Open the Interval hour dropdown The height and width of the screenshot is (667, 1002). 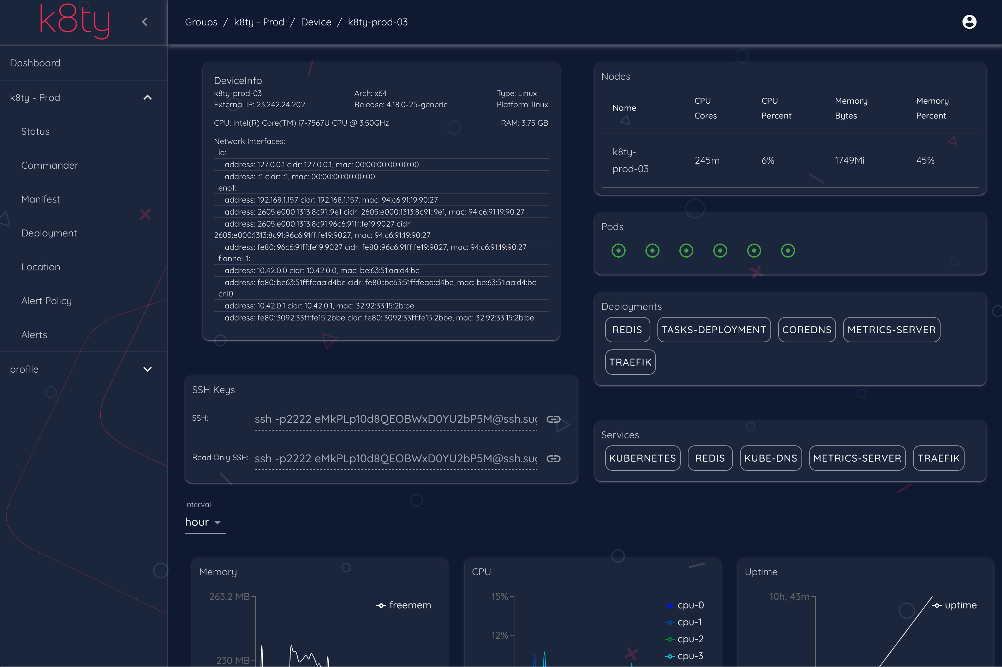pyautogui.click(x=205, y=522)
